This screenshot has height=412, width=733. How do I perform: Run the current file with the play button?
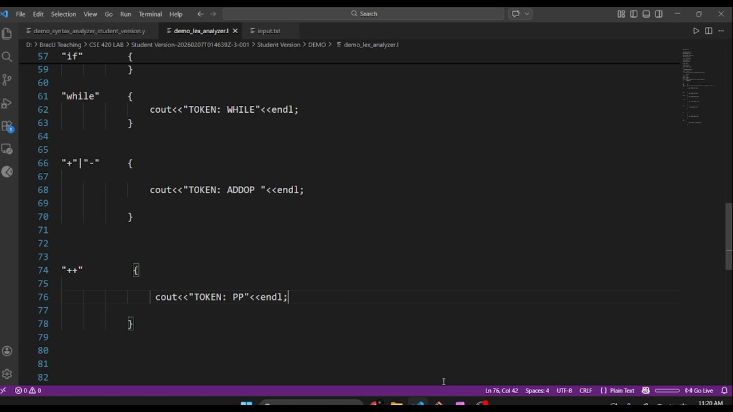(696, 31)
